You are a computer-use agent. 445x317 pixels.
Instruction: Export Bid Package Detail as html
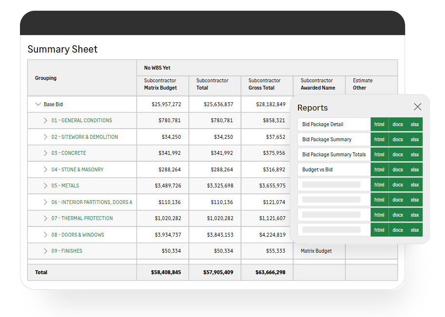379,124
